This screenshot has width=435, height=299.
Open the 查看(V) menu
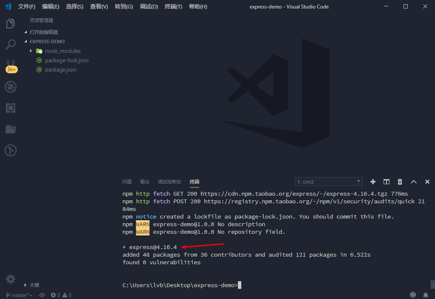pyautogui.click(x=99, y=7)
